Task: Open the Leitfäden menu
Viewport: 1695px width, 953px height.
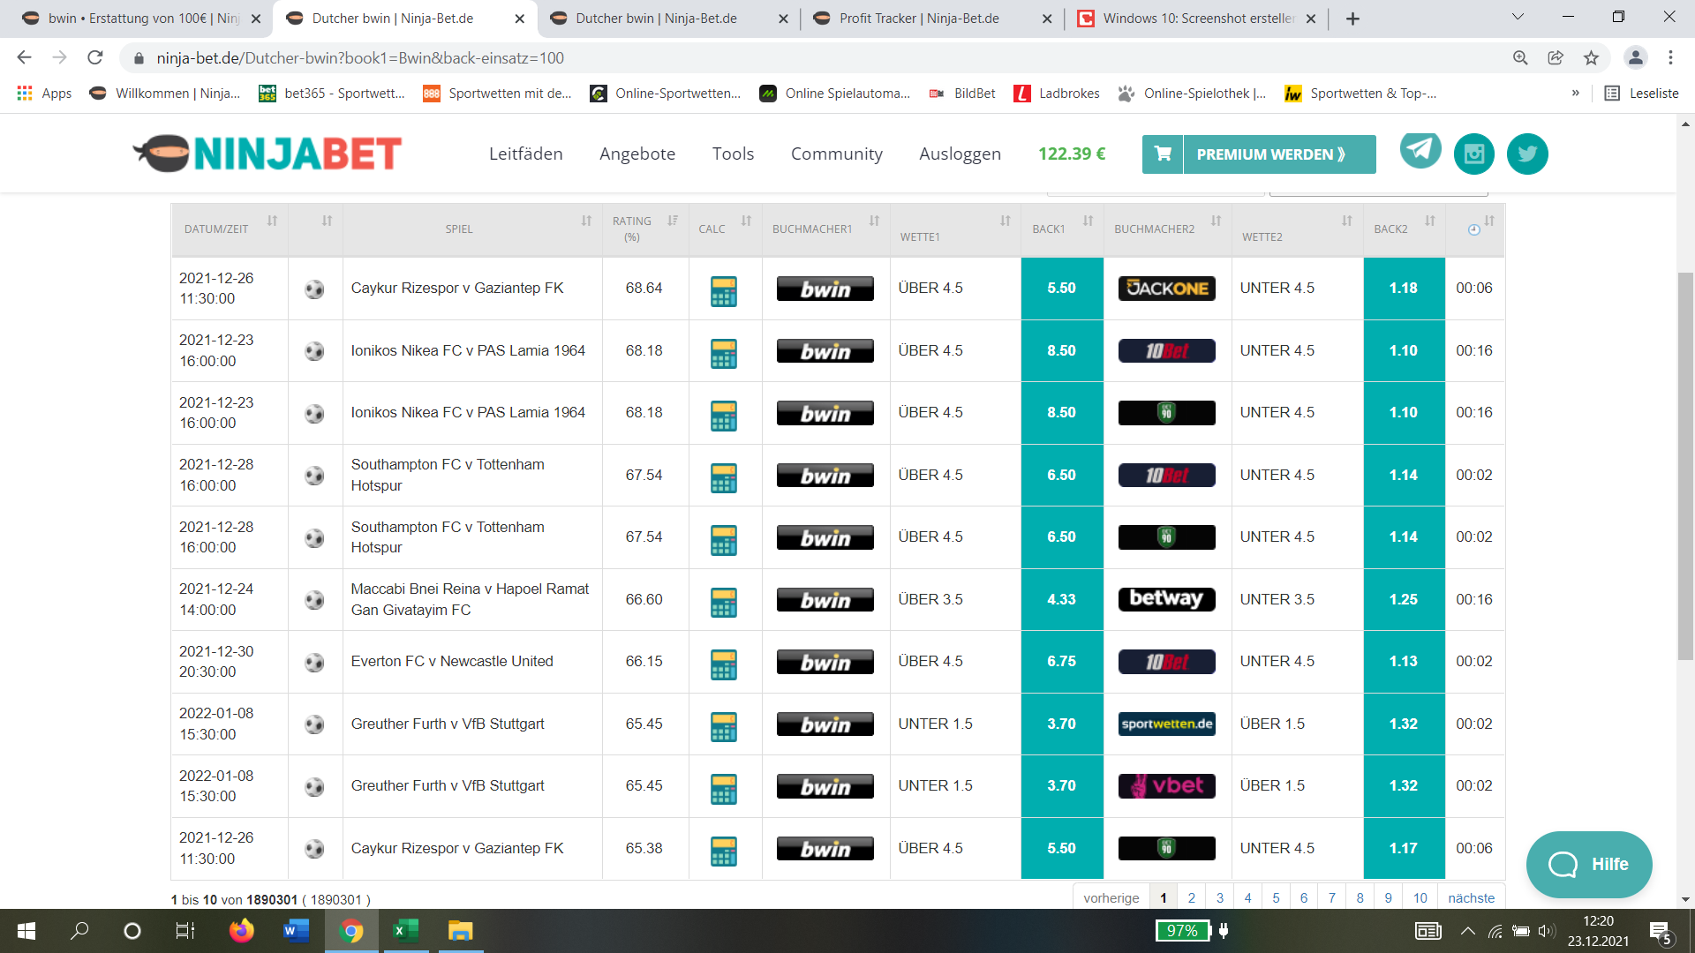Action: [x=525, y=154]
